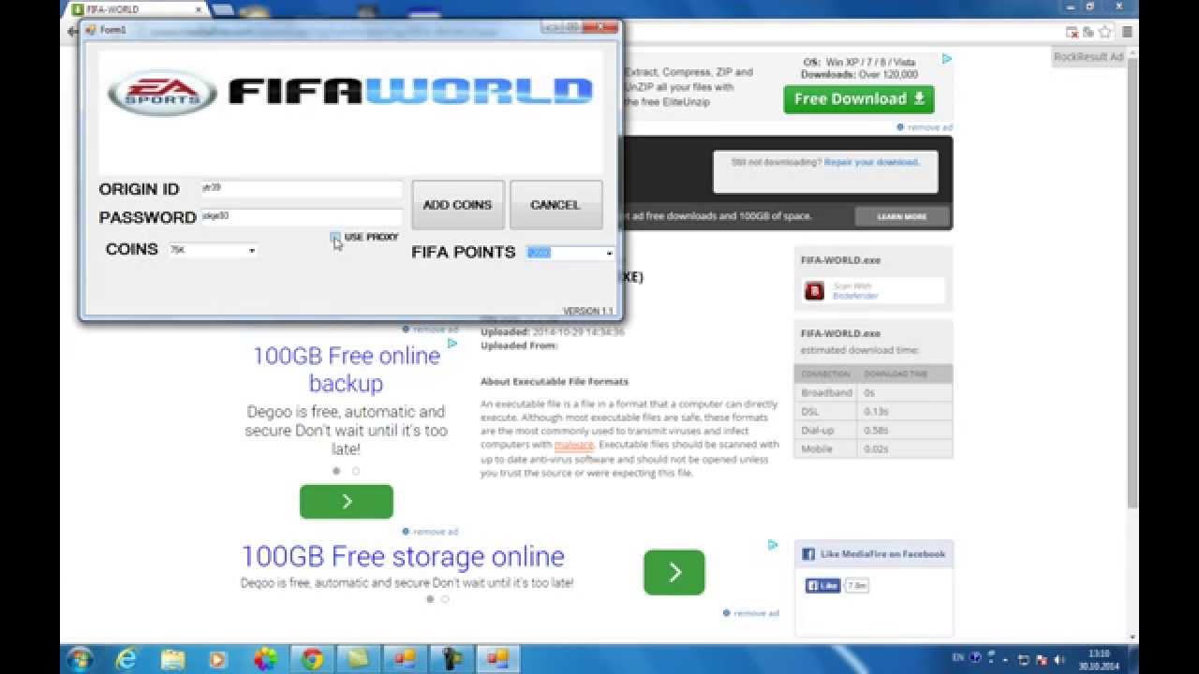Open the Windows Start menu
This screenshot has width=1199, height=674.
pos(81,659)
